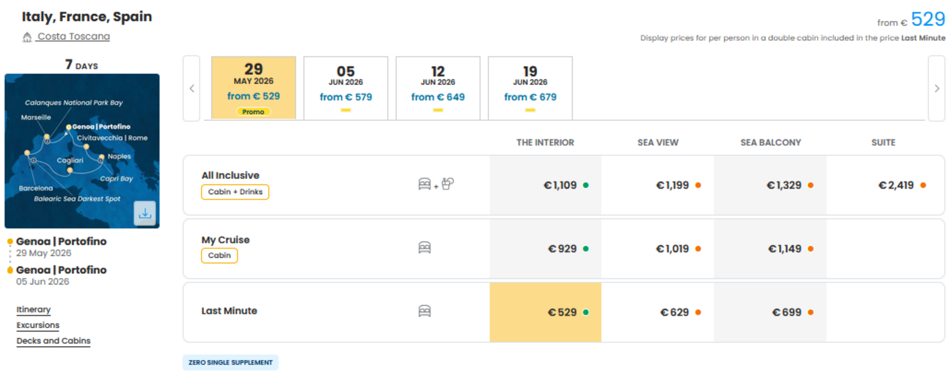950x374 pixels.
Task: Show previous departure dates with left chevron
Action: coord(192,88)
